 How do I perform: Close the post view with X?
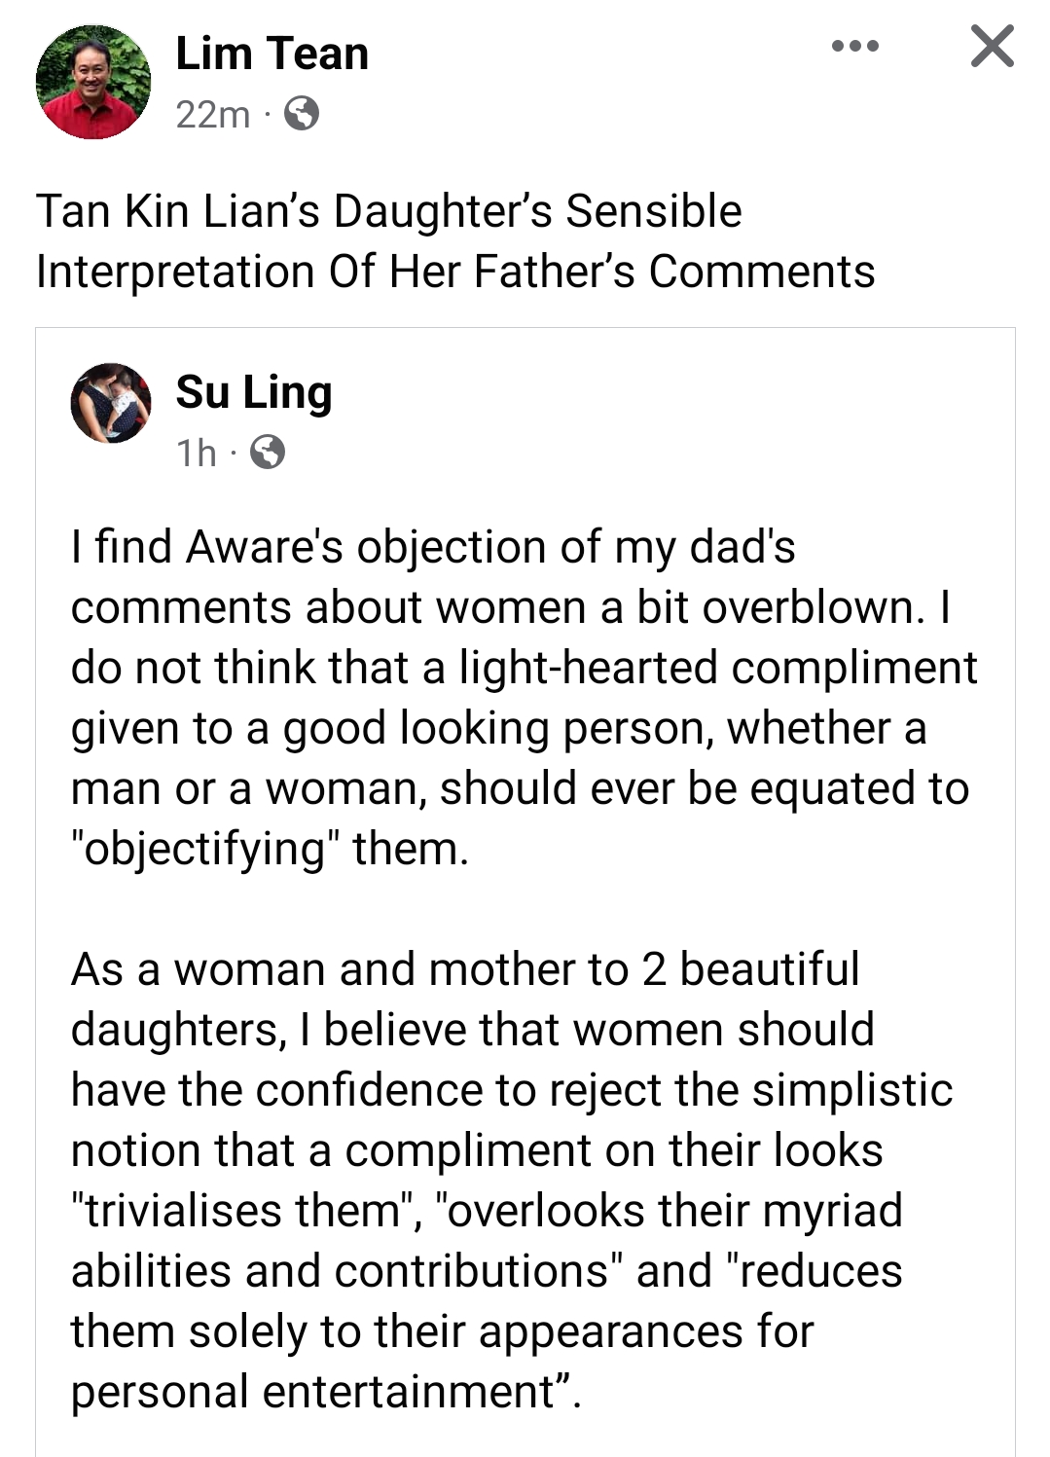pos(992,47)
